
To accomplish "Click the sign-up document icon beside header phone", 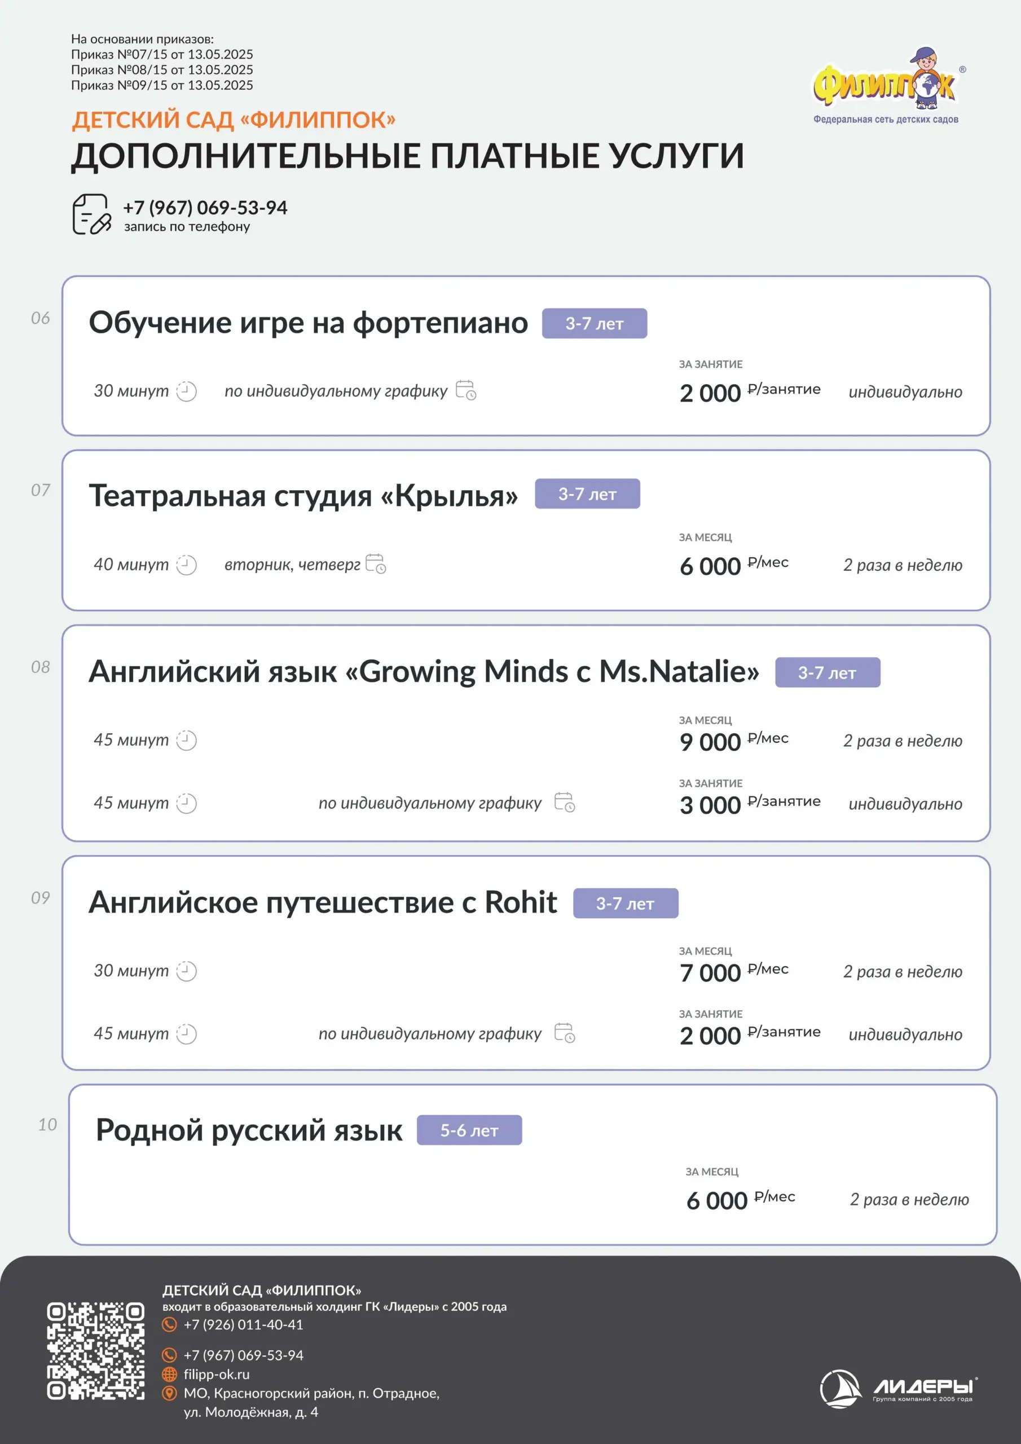I will point(92,214).
